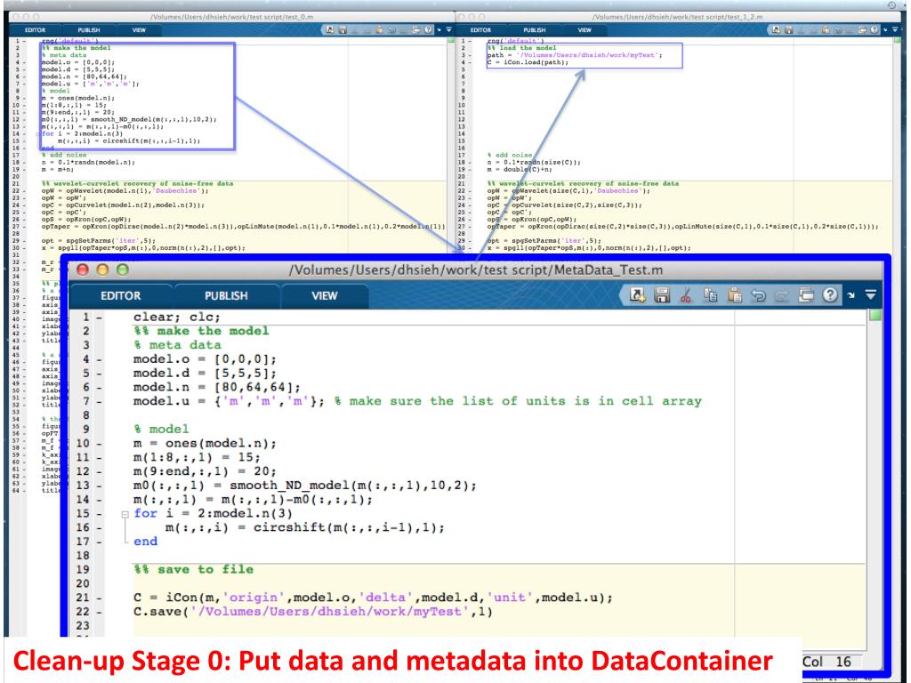
Task: Select EDITOR tab in test_1_2.m window
Action: pyautogui.click(x=480, y=29)
